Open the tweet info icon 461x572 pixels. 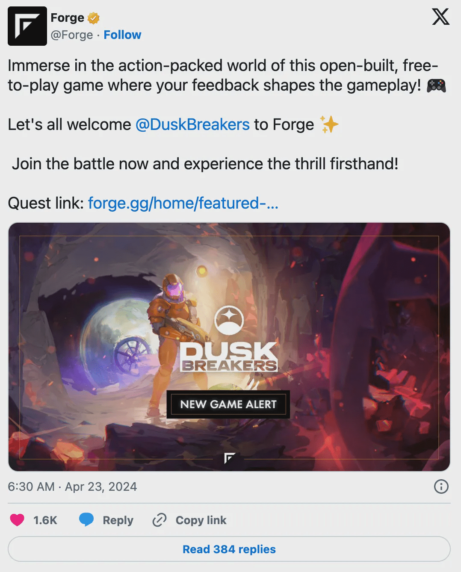click(x=441, y=486)
